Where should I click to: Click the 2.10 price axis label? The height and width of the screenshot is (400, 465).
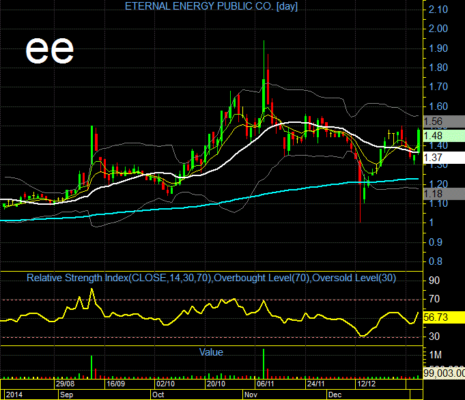pos(438,10)
